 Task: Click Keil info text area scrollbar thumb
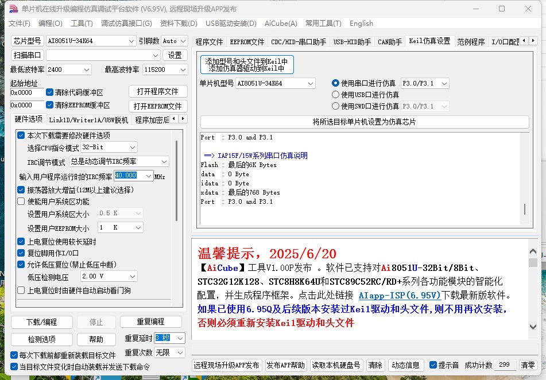pyautogui.click(x=524, y=209)
